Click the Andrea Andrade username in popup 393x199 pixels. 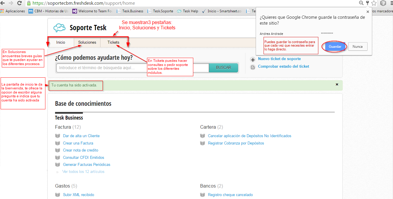(271, 34)
